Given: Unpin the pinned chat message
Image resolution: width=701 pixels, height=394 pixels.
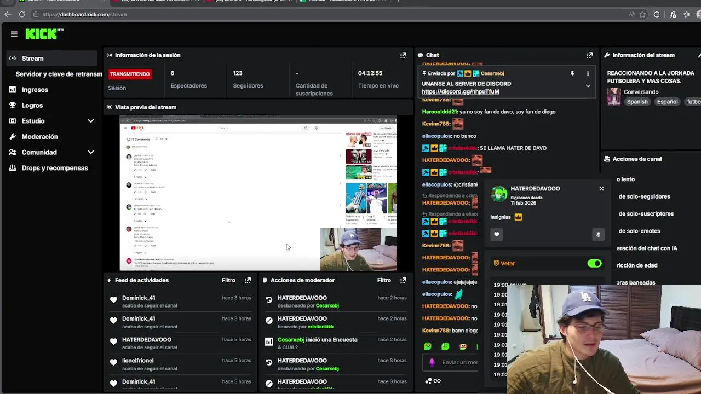Looking at the screenshot, I should click(x=572, y=73).
